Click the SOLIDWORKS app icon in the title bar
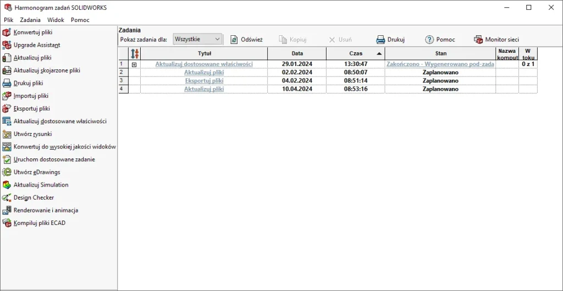 (8, 8)
